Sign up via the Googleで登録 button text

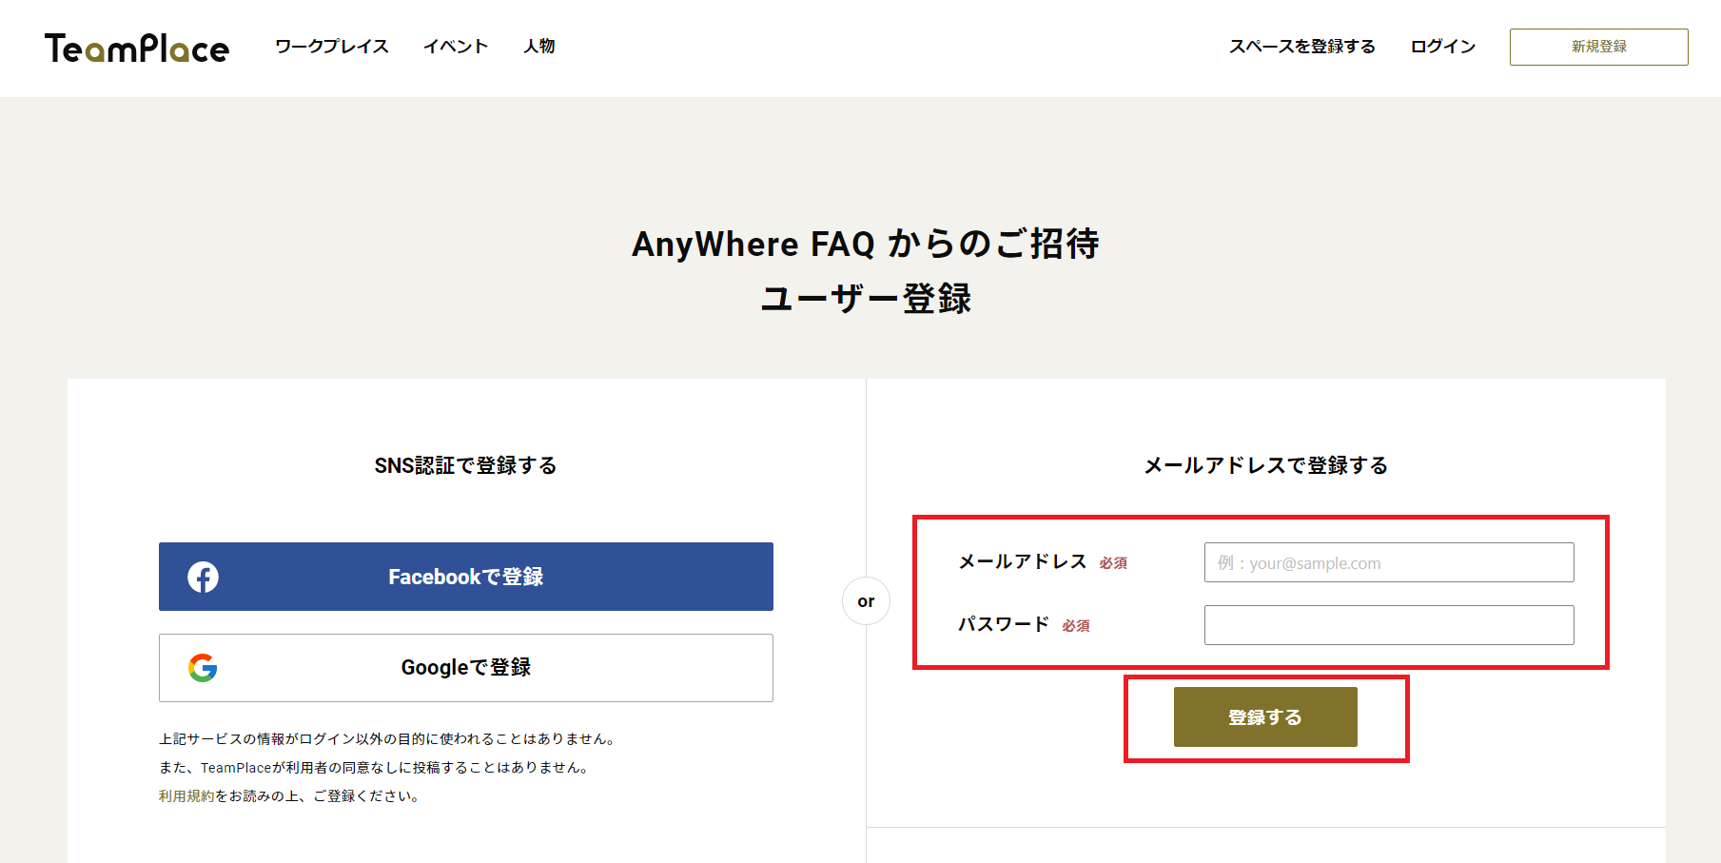tap(465, 668)
